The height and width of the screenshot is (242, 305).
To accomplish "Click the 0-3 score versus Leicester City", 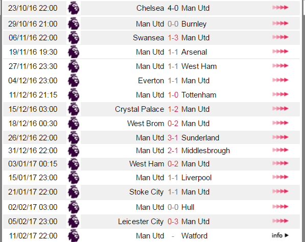I will [x=173, y=222].
